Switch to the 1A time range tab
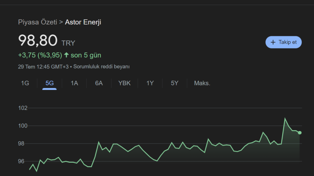The height and width of the screenshot is (176, 314). click(x=74, y=83)
